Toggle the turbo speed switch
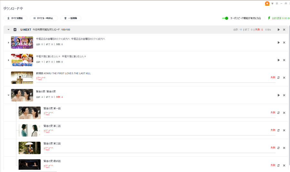290x172 pixels. [x=225, y=18]
